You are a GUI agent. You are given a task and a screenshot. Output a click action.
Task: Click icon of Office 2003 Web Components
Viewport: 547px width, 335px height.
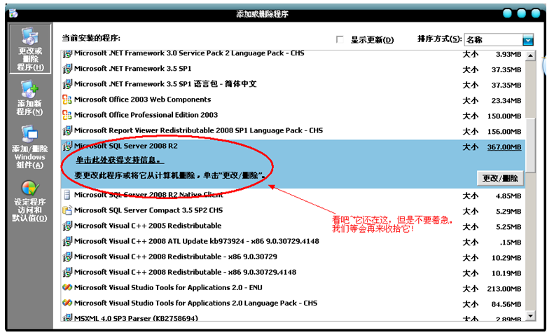pos(67,100)
